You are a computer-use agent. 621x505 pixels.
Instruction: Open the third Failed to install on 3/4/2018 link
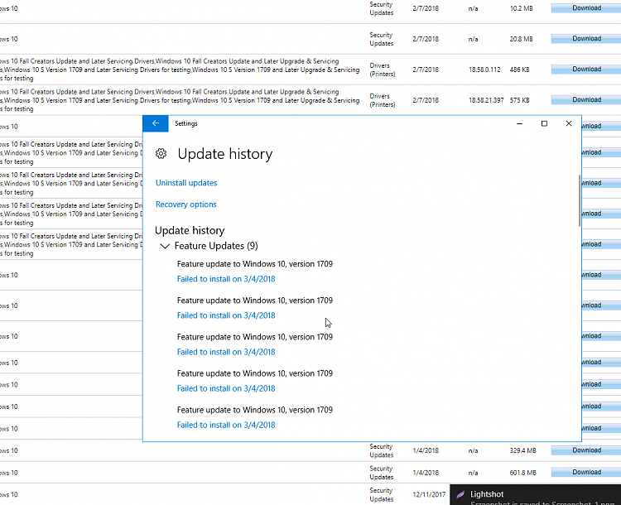[x=226, y=352]
